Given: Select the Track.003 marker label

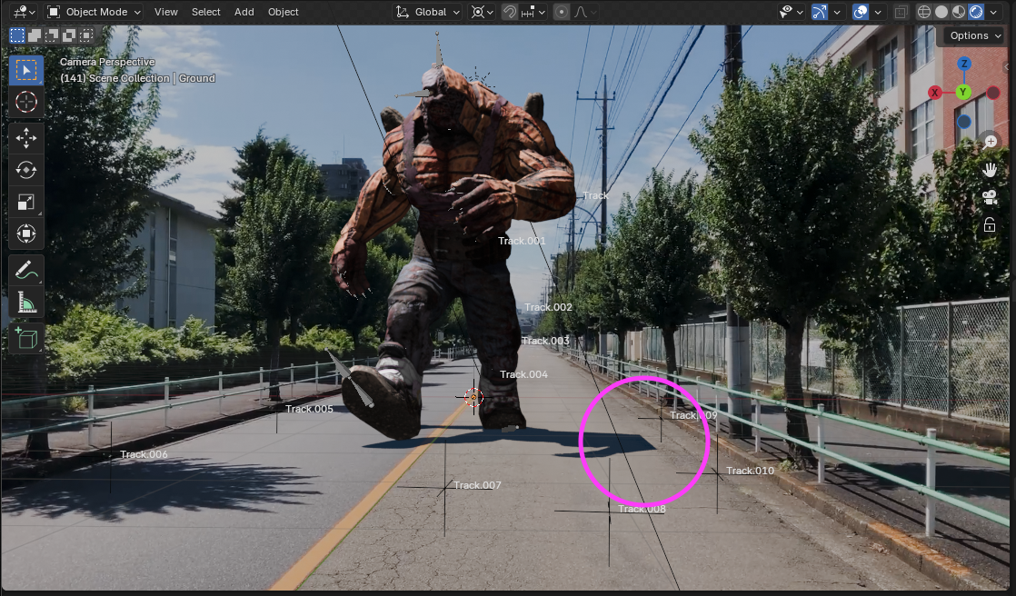Looking at the screenshot, I should point(545,341).
